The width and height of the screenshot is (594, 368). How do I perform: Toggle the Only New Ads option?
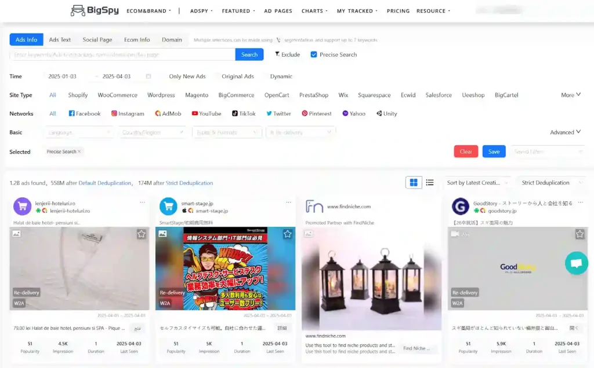pos(187,76)
